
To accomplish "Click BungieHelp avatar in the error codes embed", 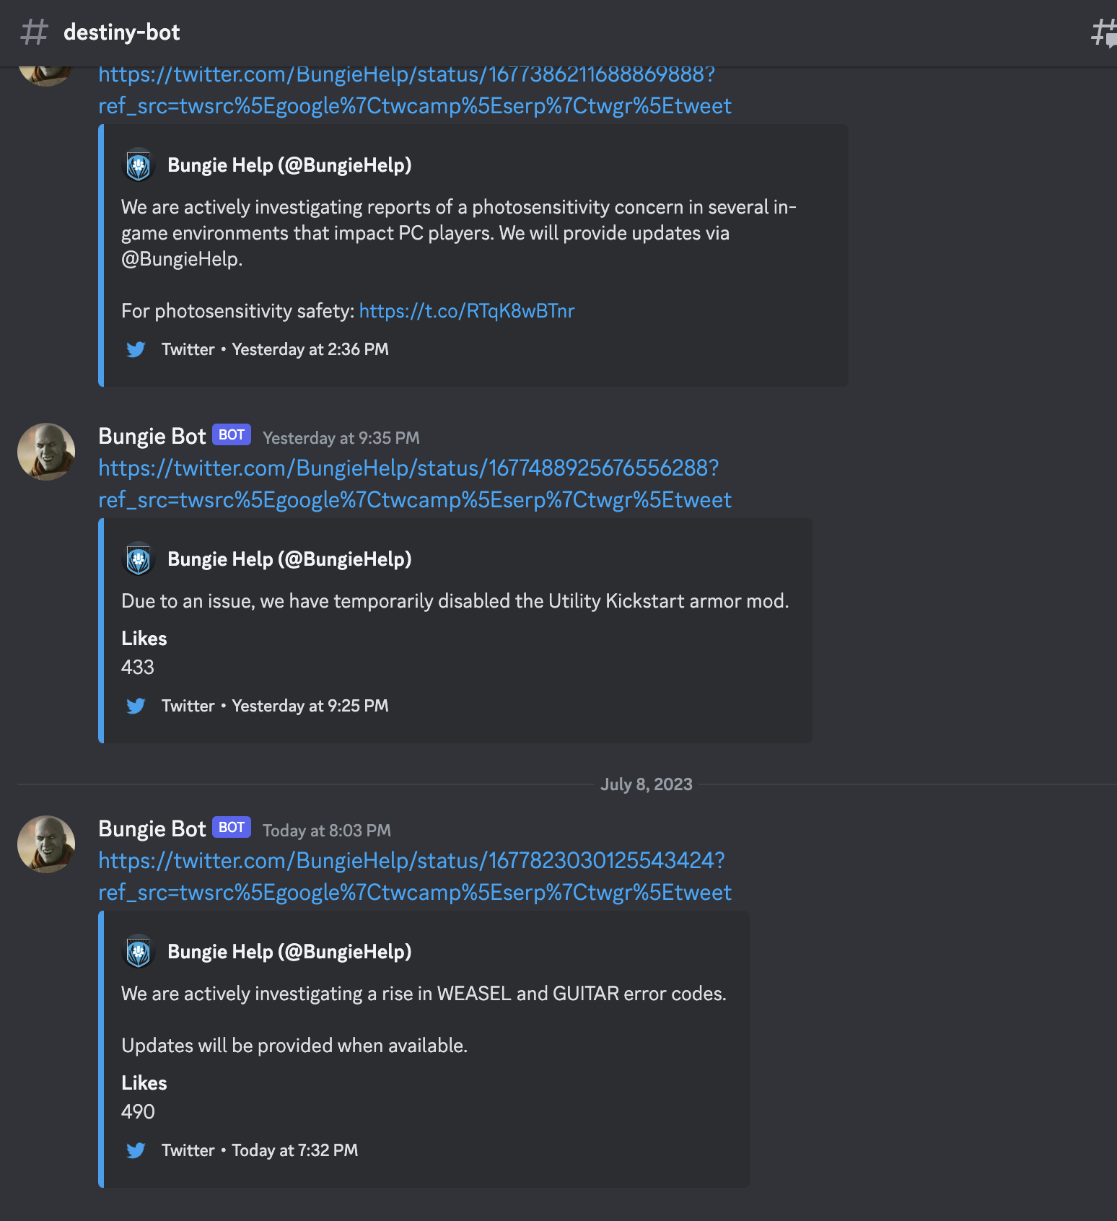I will point(138,952).
